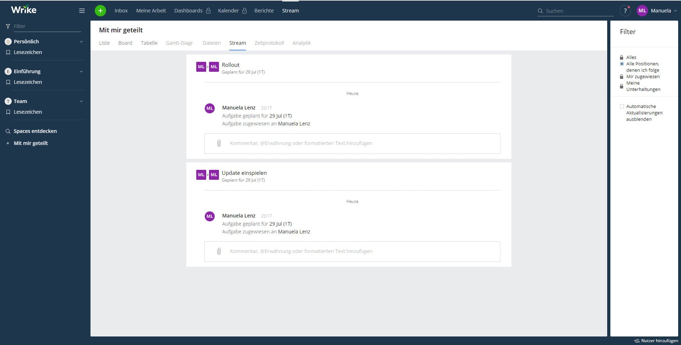Click the paperclip attachment icon on Rollout comment box
Screen dimensions: 681x345
pos(219,143)
